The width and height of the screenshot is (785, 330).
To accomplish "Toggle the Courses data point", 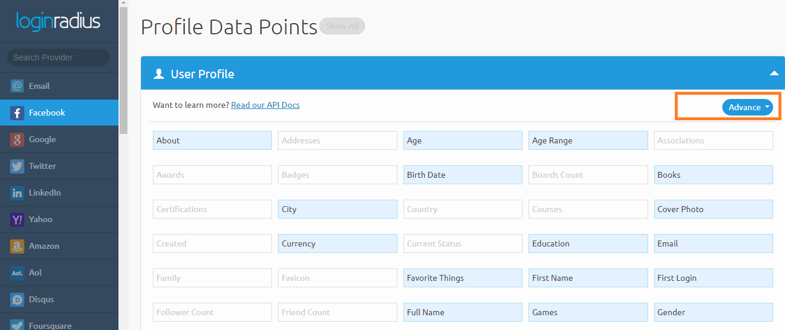I will [588, 209].
